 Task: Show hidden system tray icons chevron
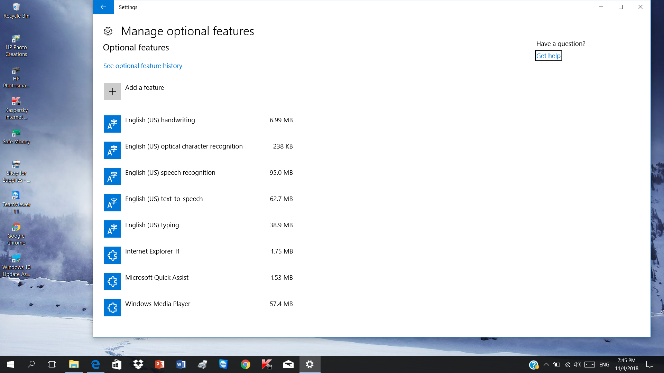point(546,364)
